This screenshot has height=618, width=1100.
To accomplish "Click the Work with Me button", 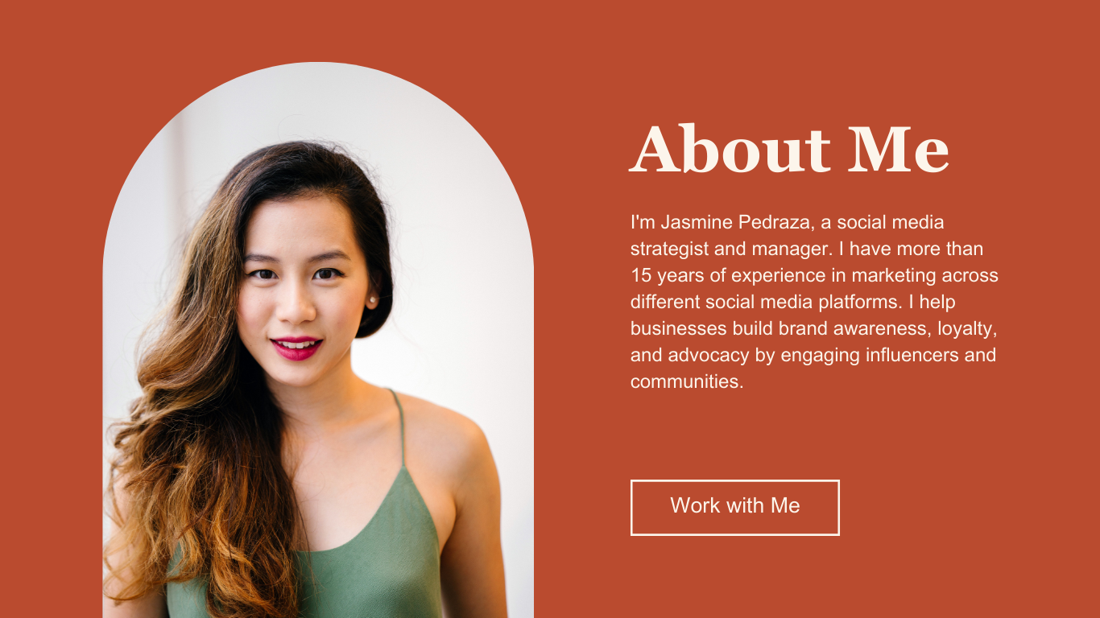I will click(734, 507).
